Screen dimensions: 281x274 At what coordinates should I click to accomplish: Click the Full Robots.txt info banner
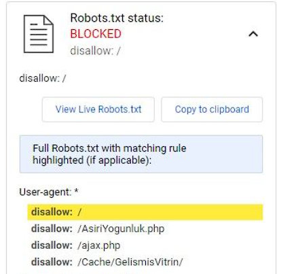click(x=141, y=154)
